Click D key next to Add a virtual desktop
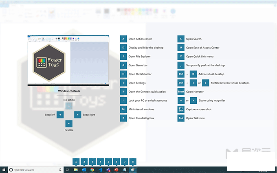 pos(193,74)
